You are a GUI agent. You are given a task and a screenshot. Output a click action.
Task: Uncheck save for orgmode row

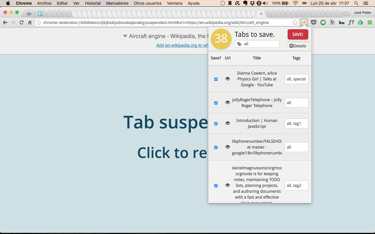(x=216, y=186)
